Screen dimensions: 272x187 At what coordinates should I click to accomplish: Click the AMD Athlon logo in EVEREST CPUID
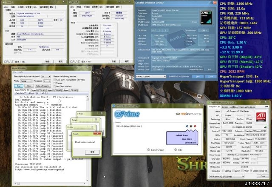coord(206,17)
